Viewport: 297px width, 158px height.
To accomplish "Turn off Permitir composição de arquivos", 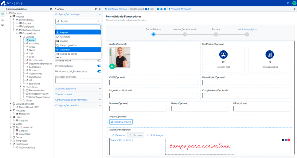I will coord(99,71).
